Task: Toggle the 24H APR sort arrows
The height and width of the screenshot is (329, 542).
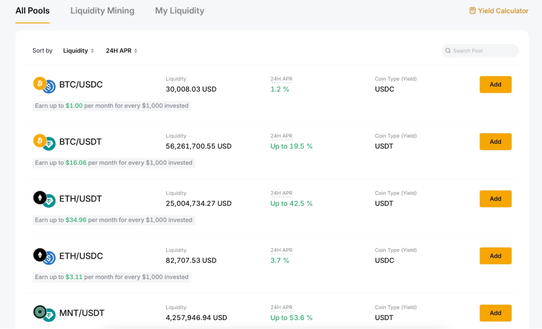Action: click(136, 51)
